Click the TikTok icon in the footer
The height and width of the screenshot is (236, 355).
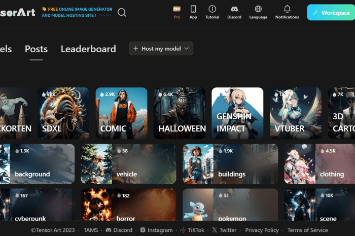pos(183,230)
